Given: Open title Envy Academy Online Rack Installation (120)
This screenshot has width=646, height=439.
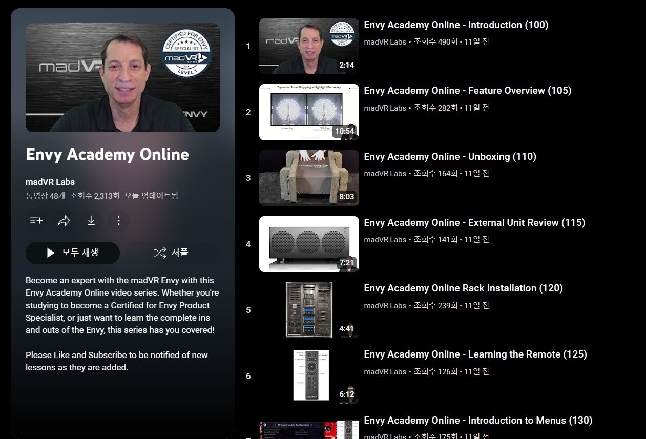Looking at the screenshot, I should [464, 288].
